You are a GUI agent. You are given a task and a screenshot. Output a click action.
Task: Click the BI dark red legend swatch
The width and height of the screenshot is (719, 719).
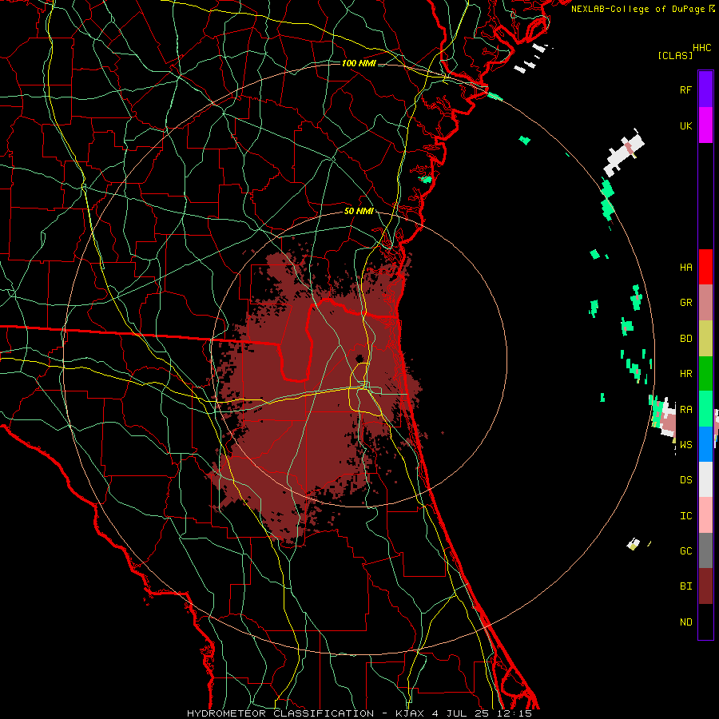click(x=705, y=586)
